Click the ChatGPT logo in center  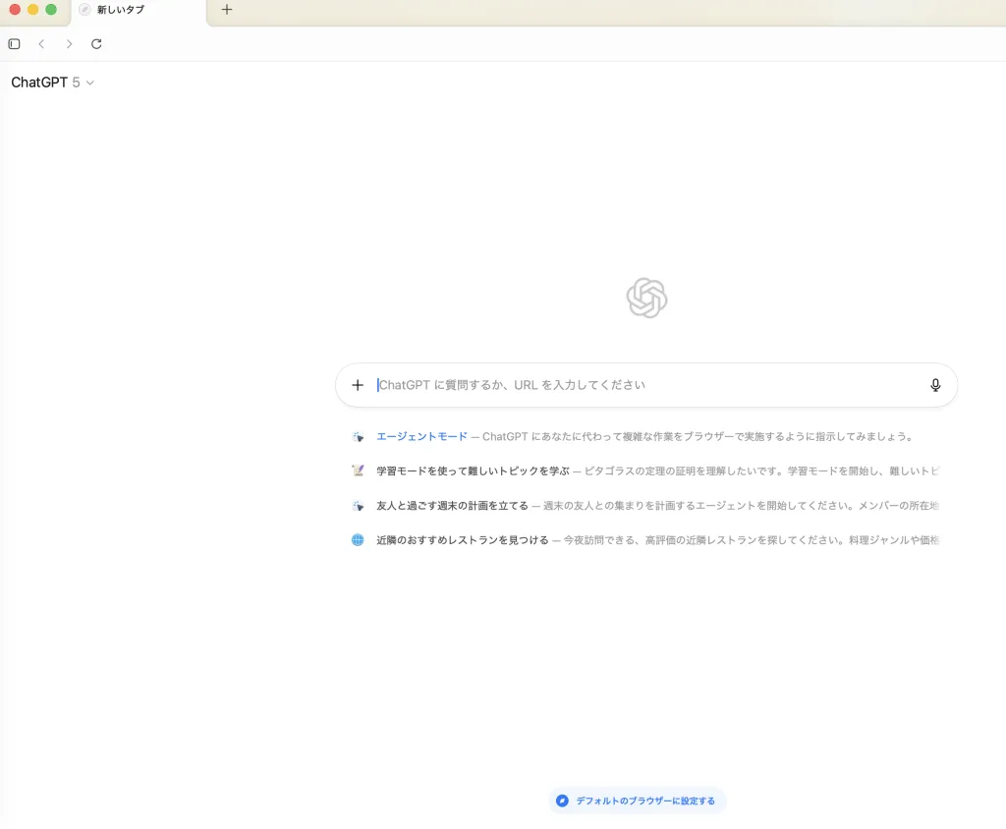pyautogui.click(x=646, y=299)
